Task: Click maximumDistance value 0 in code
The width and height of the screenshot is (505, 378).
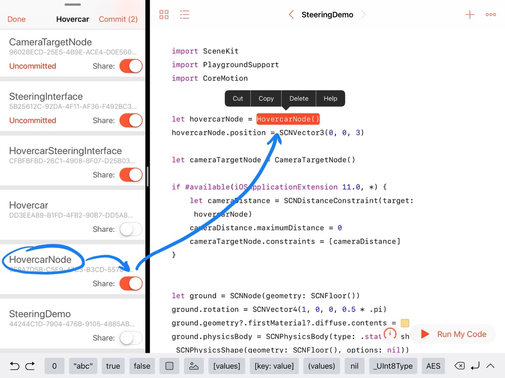Action: 339,228
